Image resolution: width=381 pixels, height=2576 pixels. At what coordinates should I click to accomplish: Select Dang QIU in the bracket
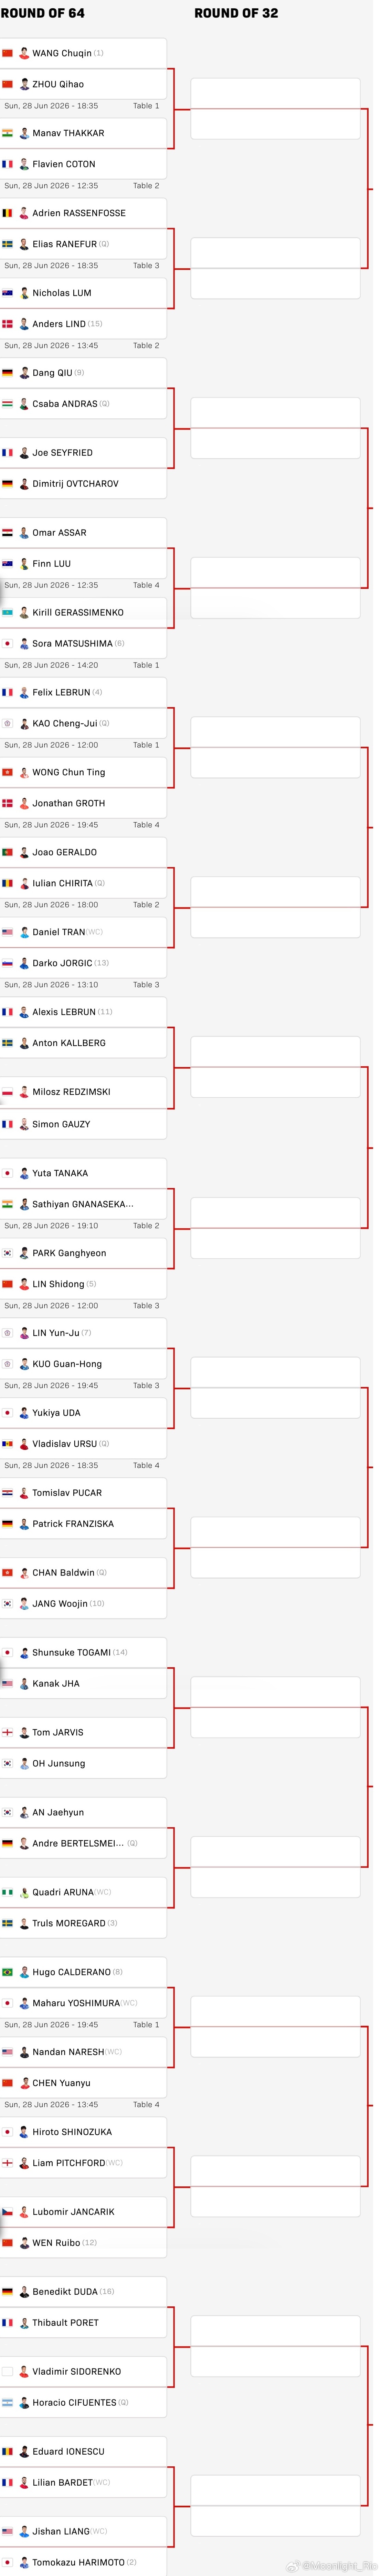(x=83, y=373)
